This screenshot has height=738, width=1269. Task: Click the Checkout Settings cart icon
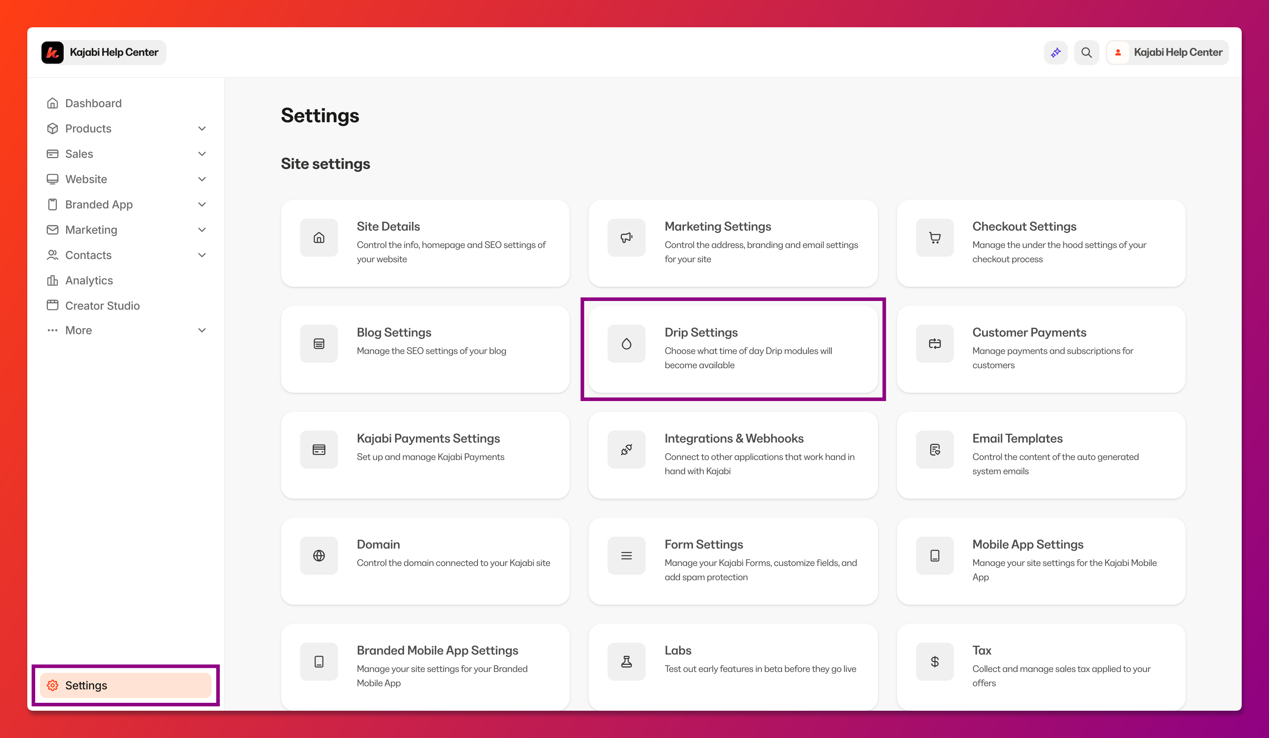(935, 238)
